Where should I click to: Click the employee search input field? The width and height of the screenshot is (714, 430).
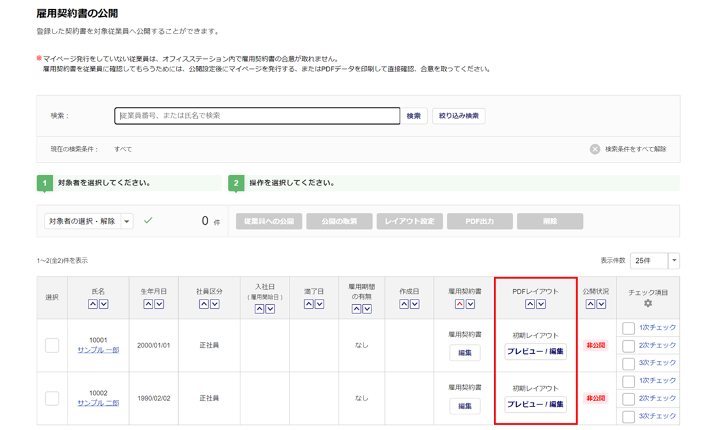click(x=257, y=116)
